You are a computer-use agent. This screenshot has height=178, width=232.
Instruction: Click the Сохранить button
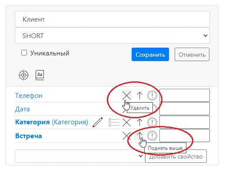[x=150, y=55]
